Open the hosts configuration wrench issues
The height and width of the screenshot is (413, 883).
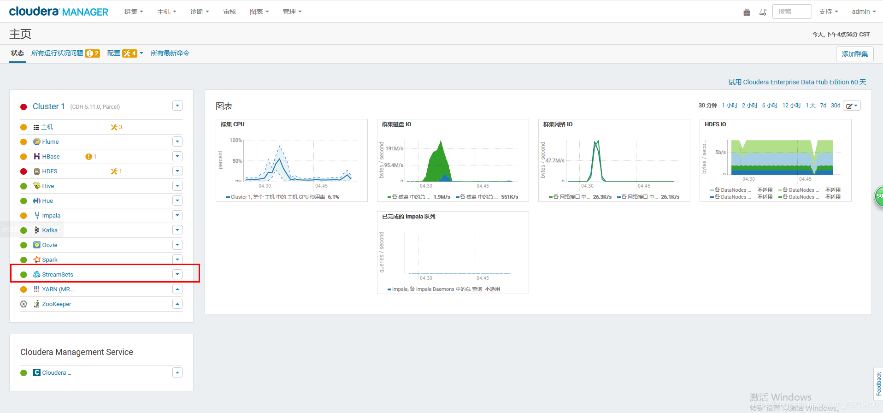(x=116, y=127)
